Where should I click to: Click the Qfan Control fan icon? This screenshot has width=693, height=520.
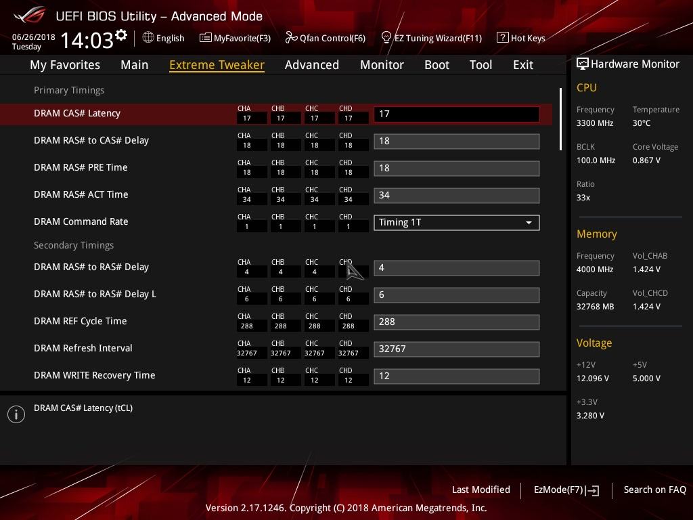[291, 38]
